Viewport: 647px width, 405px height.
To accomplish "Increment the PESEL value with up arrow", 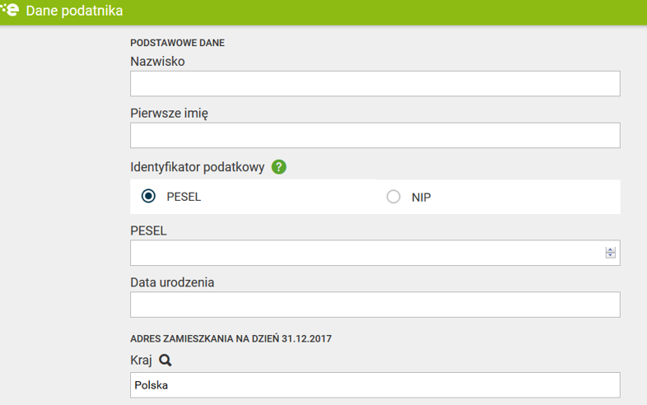I will coord(610,249).
